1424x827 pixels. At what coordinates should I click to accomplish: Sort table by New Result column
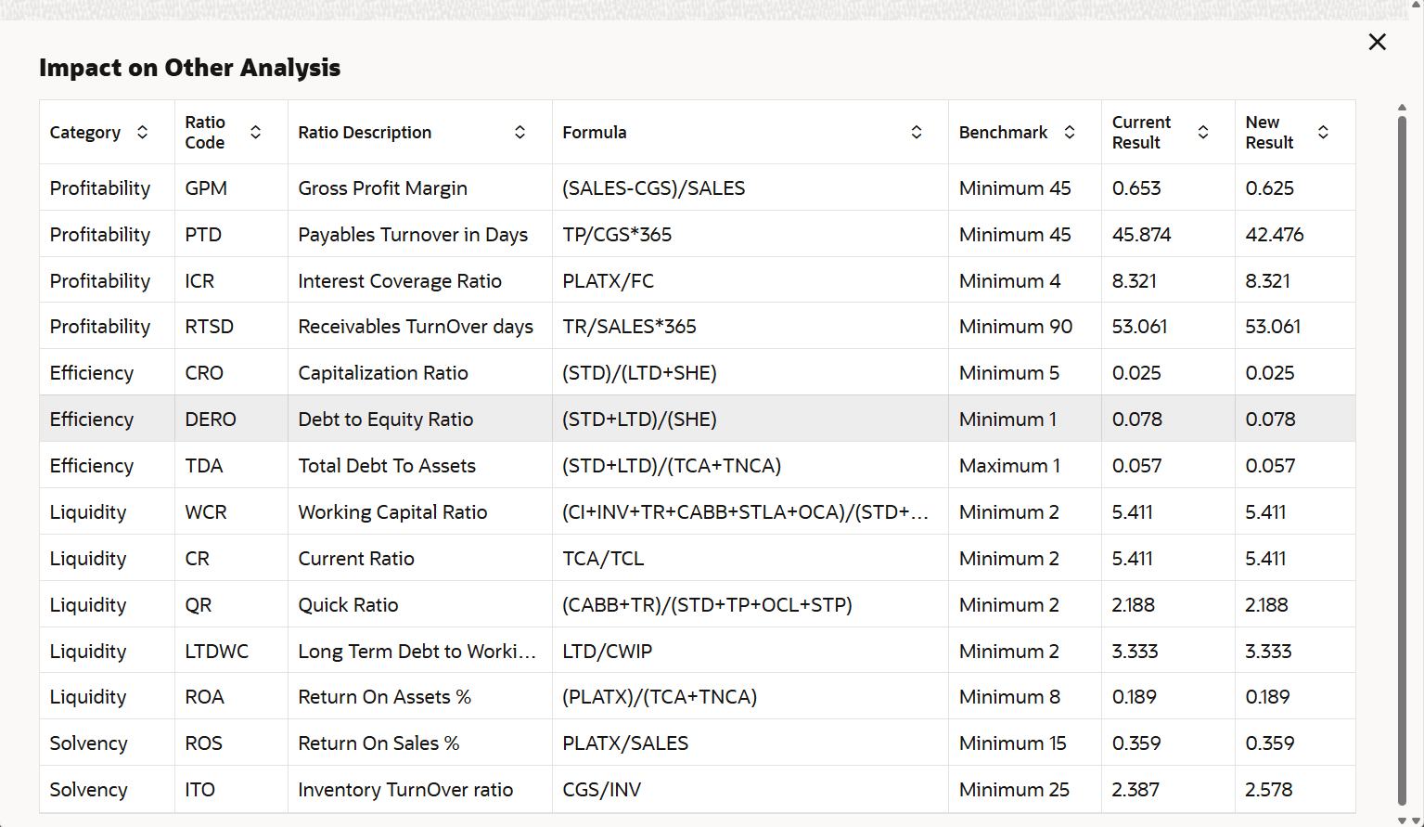click(1324, 133)
